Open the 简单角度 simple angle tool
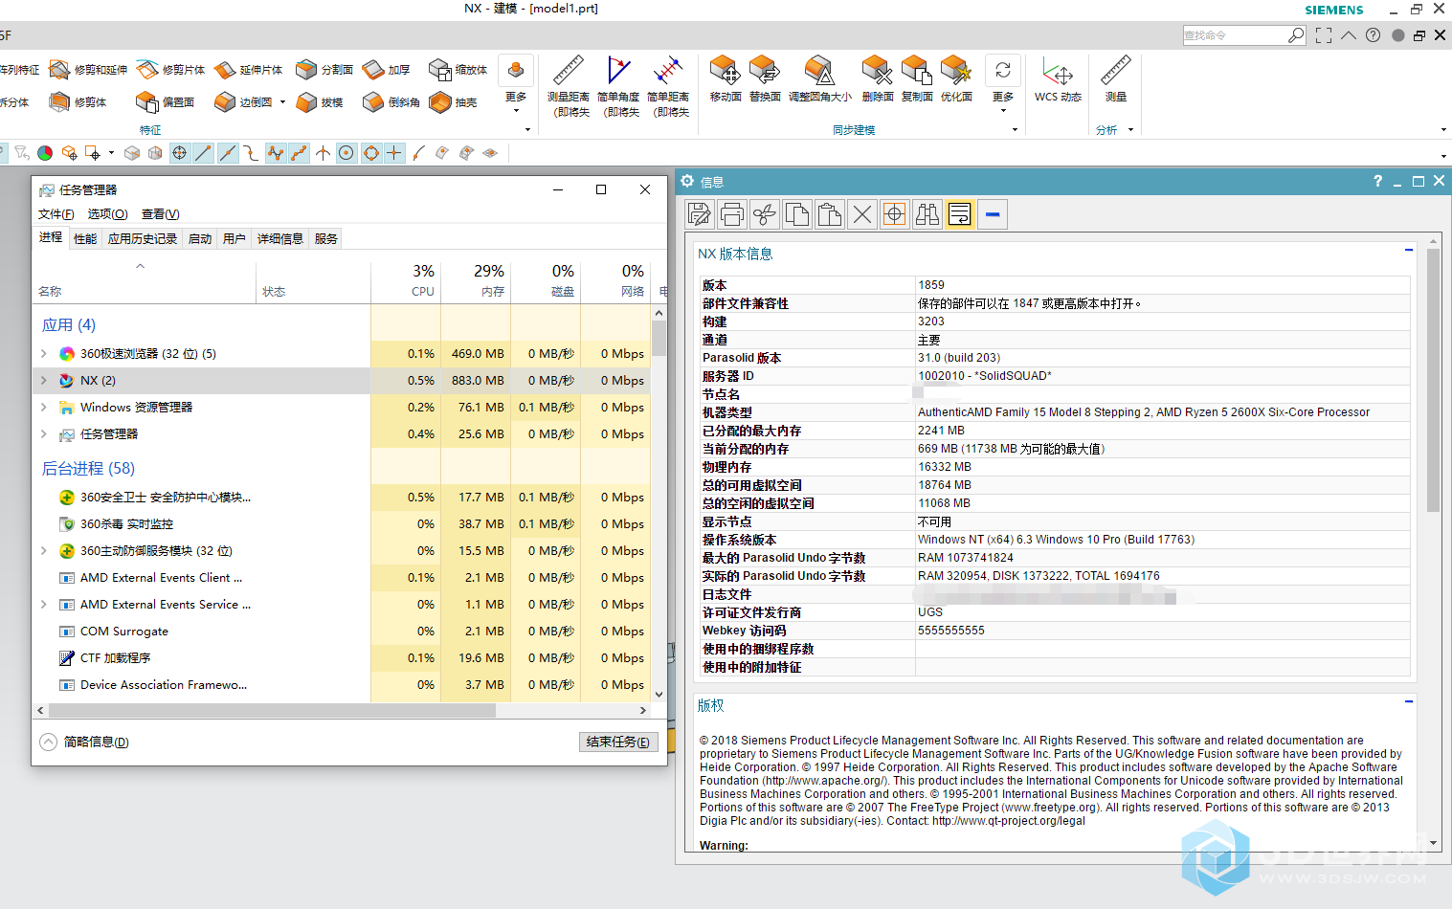The image size is (1452, 909). click(618, 86)
